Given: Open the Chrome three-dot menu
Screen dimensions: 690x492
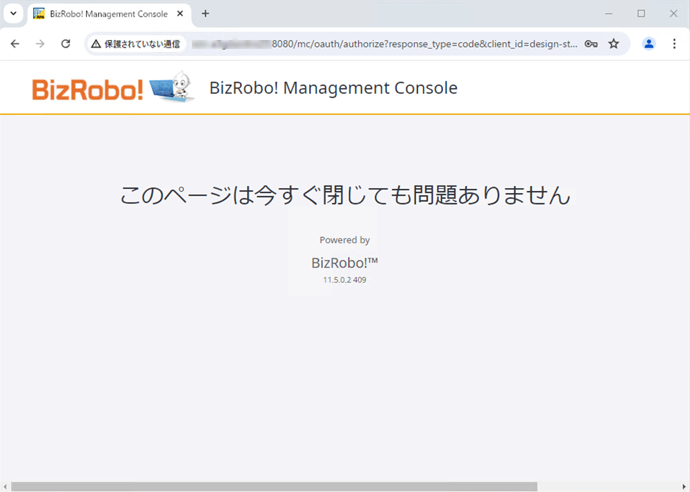Looking at the screenshot, I should click(x=674, y=43).
